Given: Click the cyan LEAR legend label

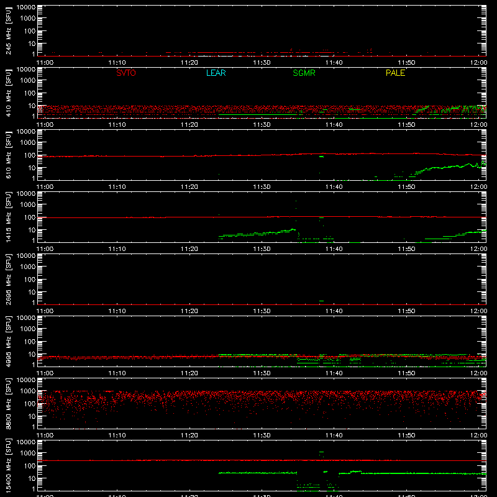Looking at the screenshot, I should [x=216, y=73].
